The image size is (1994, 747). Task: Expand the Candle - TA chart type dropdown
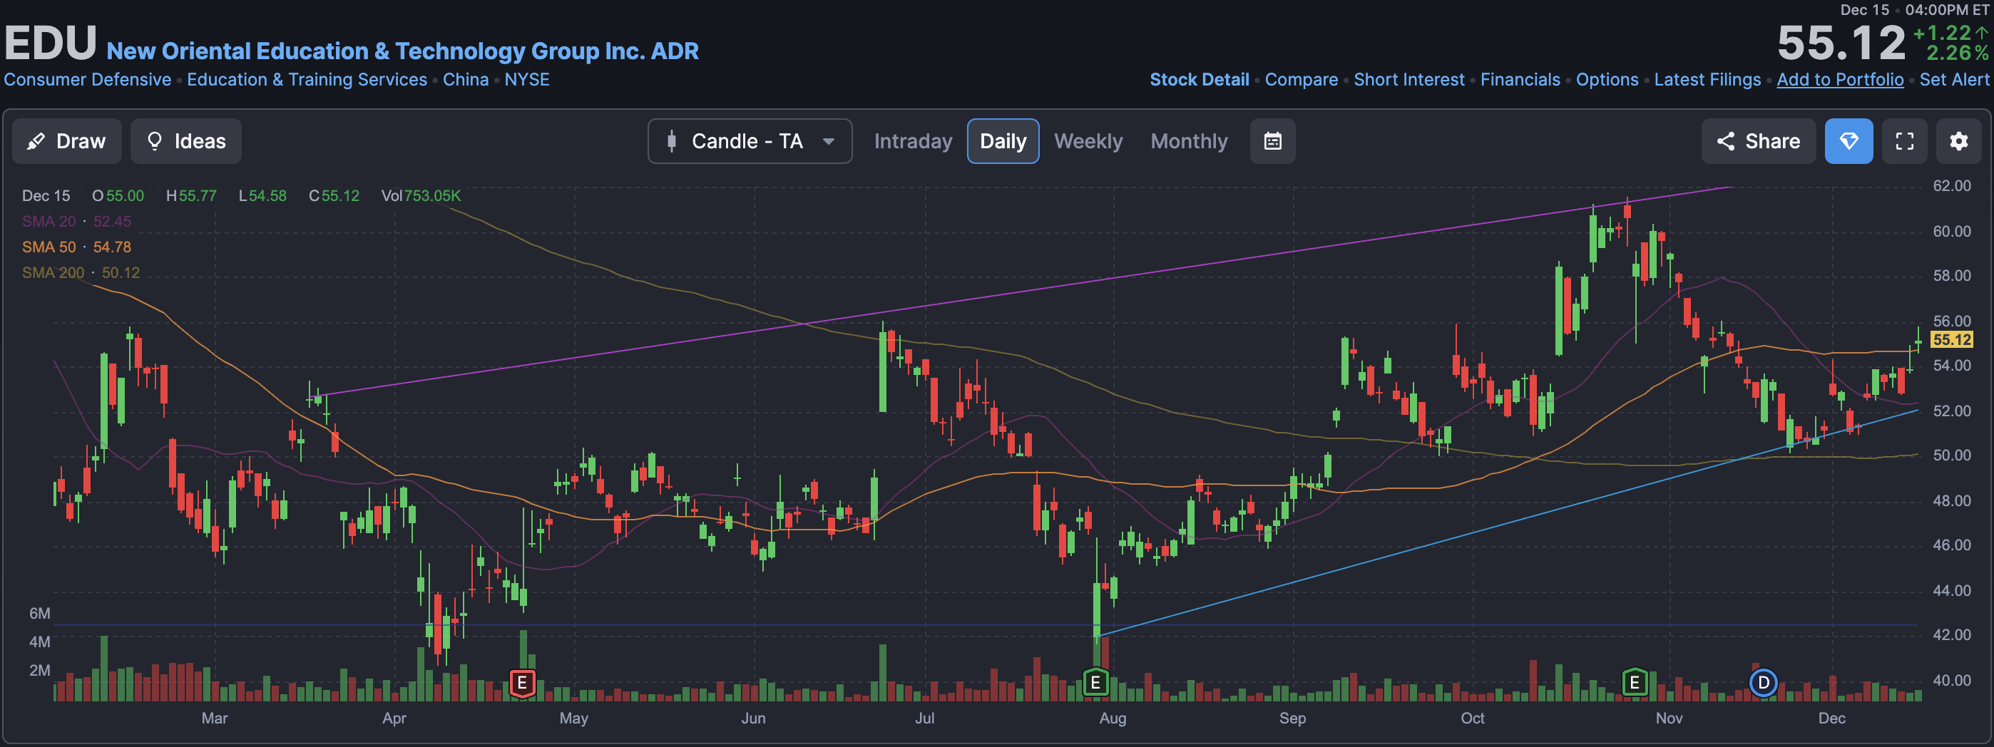750,140
